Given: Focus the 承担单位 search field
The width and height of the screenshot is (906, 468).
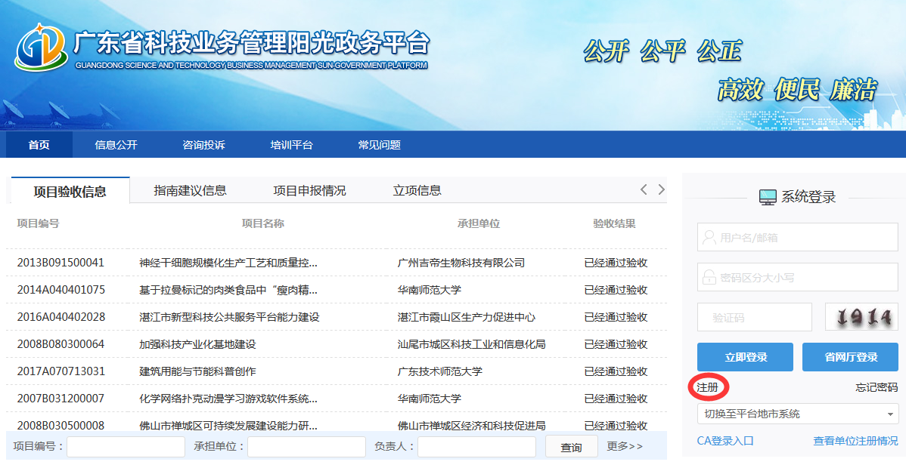Looking at the screenshot, I should (x=307, y=447).
